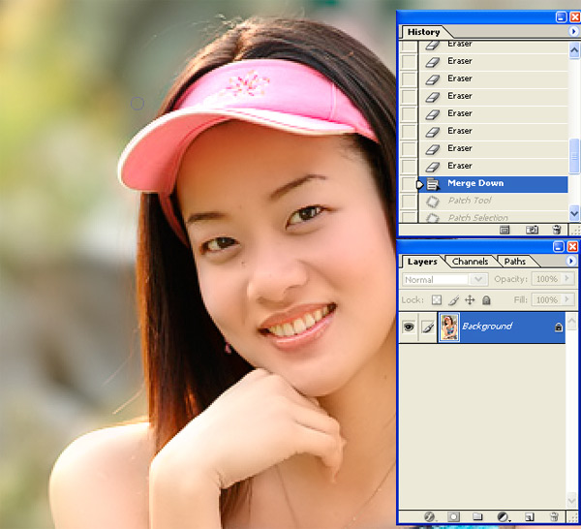The height and width of the screenshot is (529, 581).
Task: Create a new layer set folder
Action: [x=477, y=516]
